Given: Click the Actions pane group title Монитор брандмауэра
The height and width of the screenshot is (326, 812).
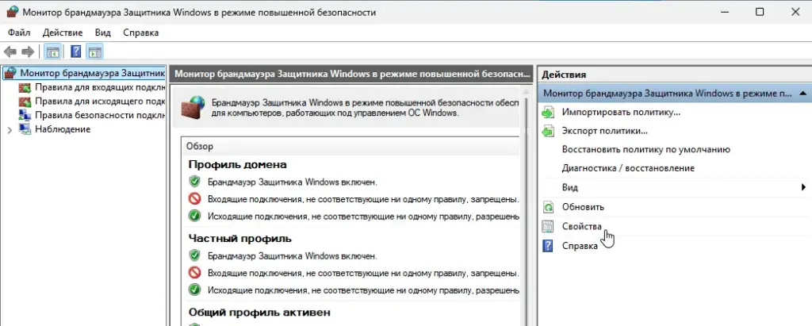Looking at the screenshot, I should 667,94.
